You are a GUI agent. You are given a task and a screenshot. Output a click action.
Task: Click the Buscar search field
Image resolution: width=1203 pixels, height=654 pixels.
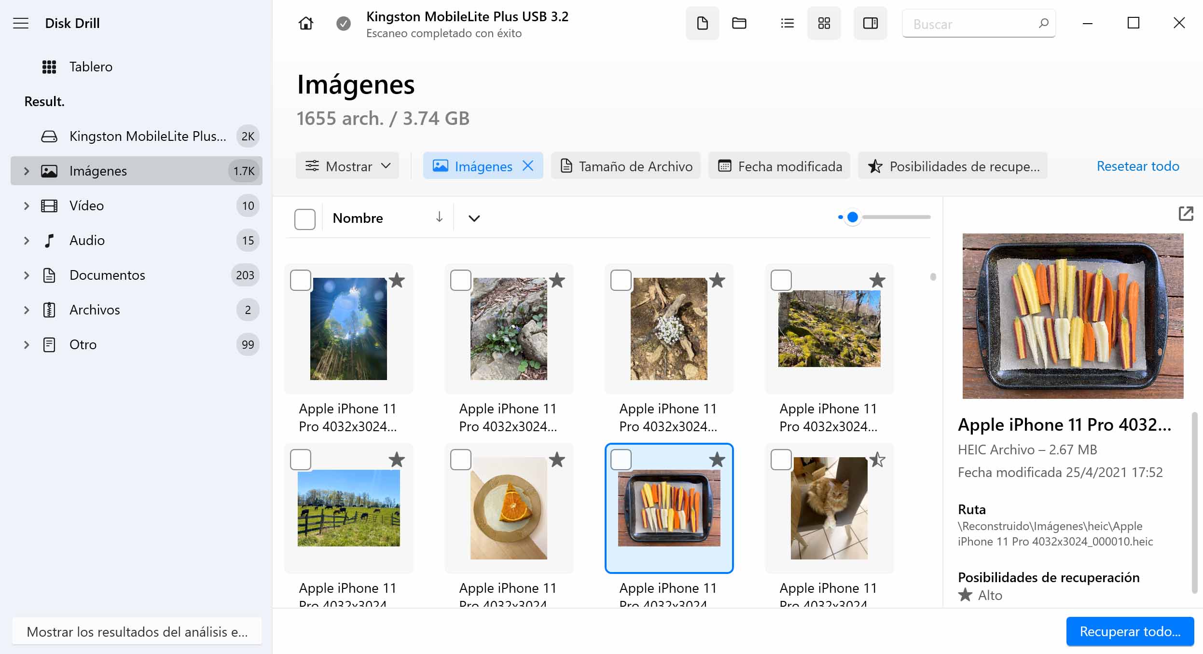click(x=979, y=23)
